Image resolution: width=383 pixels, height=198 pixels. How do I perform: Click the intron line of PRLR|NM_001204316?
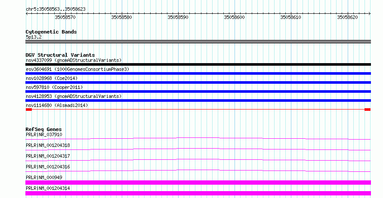198,171
